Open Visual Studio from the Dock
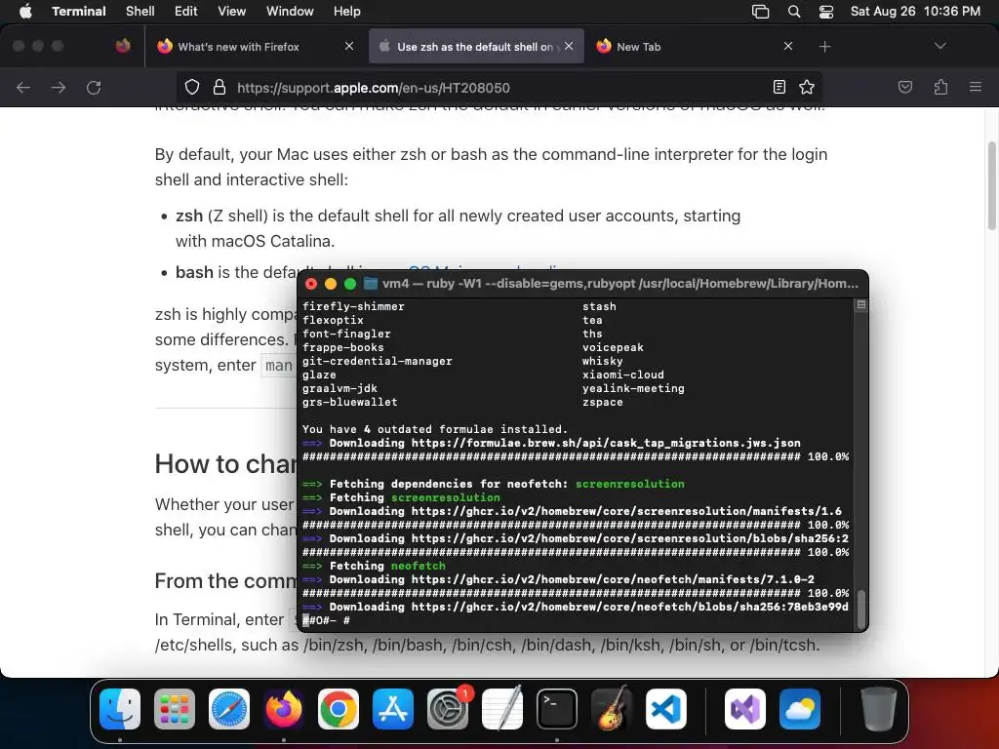999x749 pixels. tap(744, 709)
